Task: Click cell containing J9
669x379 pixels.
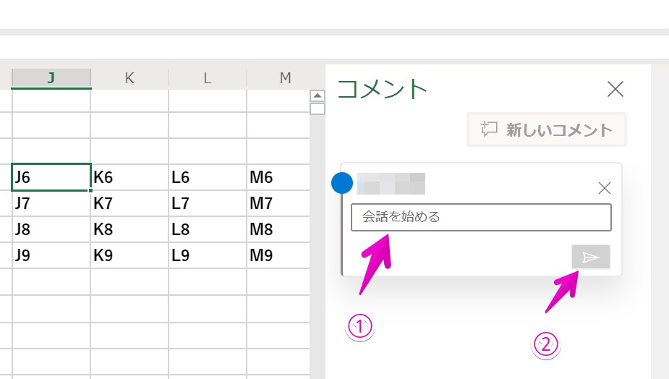Action: (x=51, y=255)
